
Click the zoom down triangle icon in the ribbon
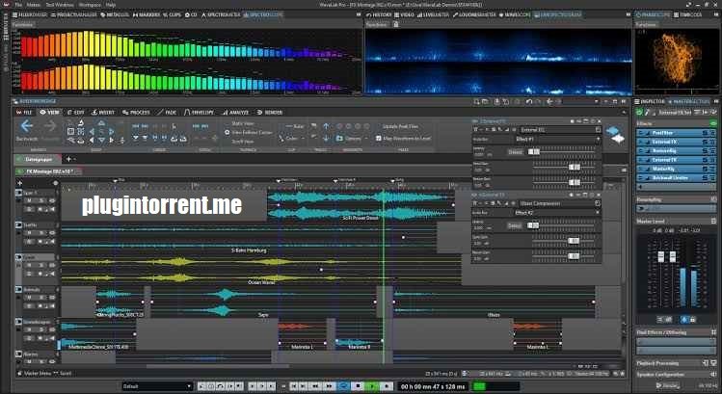(101, 140)
